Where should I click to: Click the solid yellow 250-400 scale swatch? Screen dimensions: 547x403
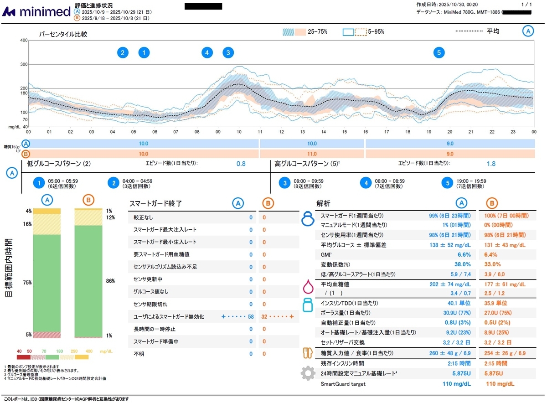pyautogui.click(x=82, y=357)
